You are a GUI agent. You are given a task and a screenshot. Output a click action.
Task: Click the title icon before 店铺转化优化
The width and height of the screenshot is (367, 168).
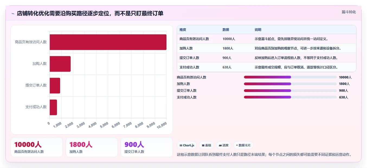pyautogui.click(x=13, y=14)
